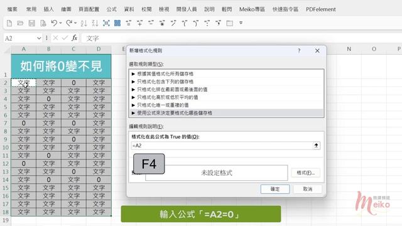The height and width of the screenshot is (226, 402).
Task: Collapse dialog via range selector arrow
Action: [x=316, y=146]
